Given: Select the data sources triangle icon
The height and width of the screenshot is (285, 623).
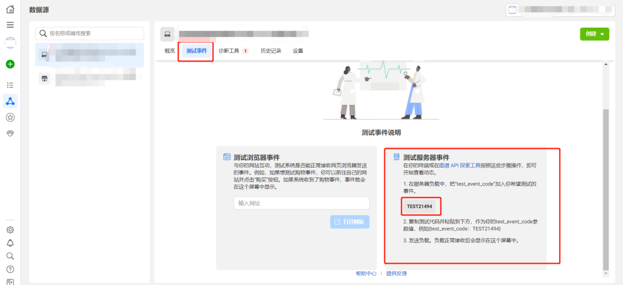Looking at the screenshot, I should point(10,101).
